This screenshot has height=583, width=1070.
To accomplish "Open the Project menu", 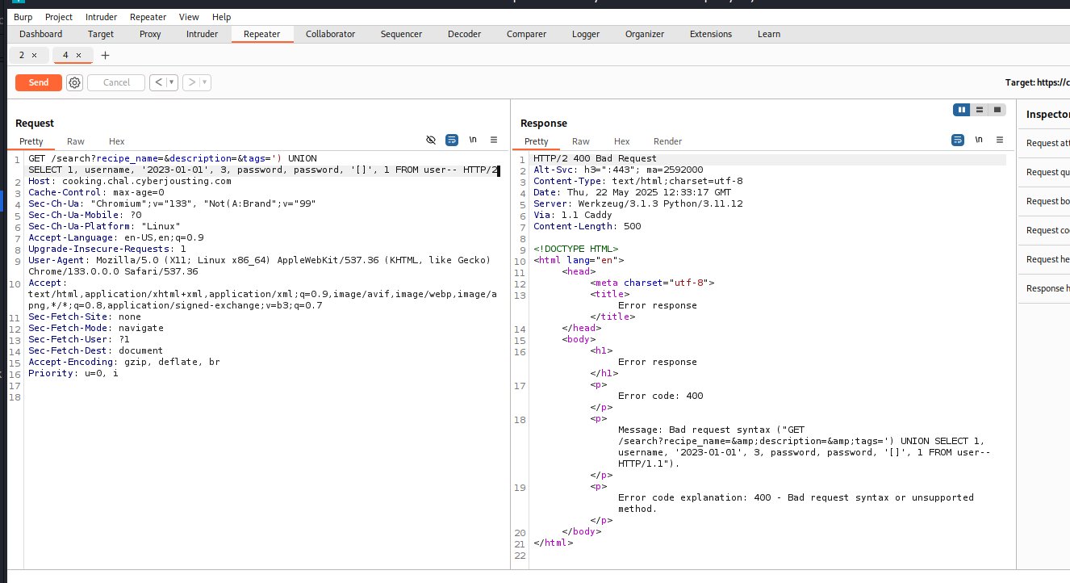I will tap(59, 17).
